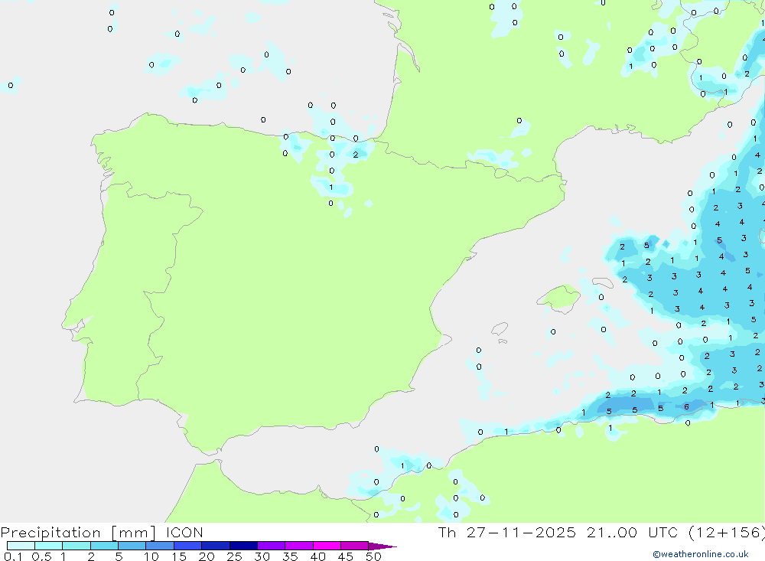
Task: Click the 'Precipitation [mm]' title text
Action: (x=78, y=533)
